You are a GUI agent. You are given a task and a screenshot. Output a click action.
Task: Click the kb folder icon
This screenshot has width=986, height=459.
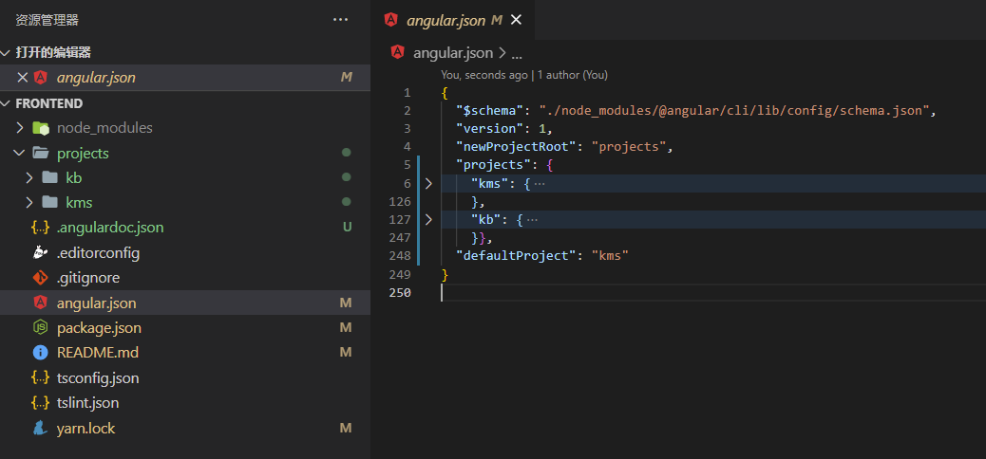(49, 177)
